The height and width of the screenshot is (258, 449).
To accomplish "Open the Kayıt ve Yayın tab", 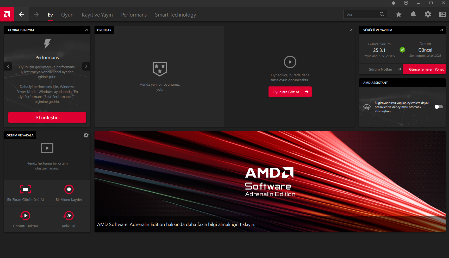I will [x=97, y=15].
